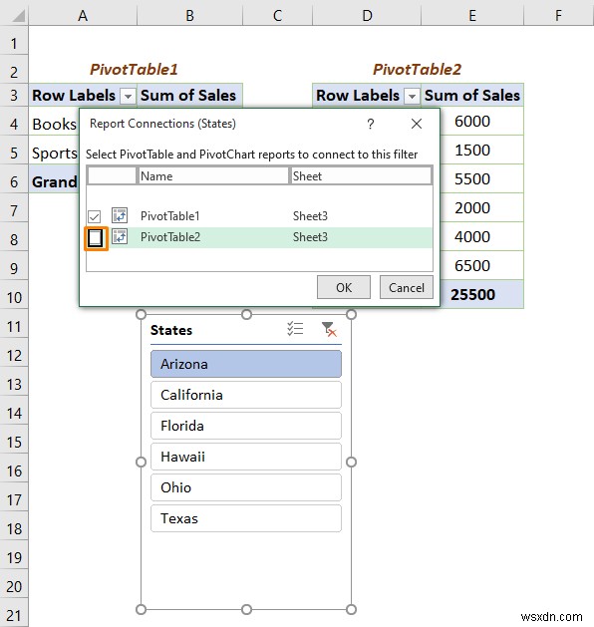Viewport: 594px width, 627px height.
Task: Select Arizona in the States slicer
Action: 246,364
